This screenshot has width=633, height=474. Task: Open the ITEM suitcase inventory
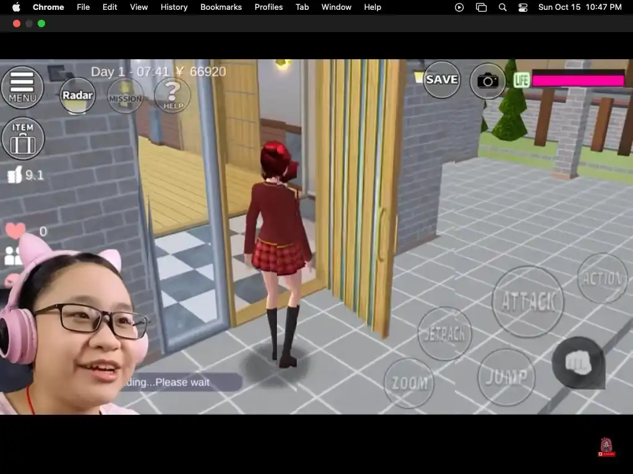tap(23, 138)
